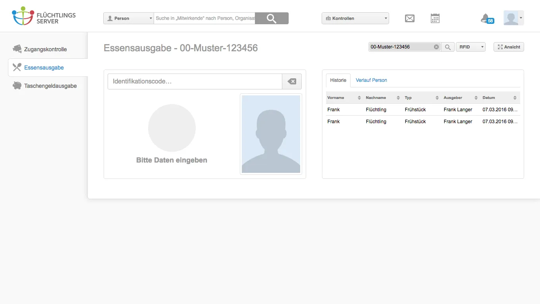Sort table by Vorname column

point(345,98)
